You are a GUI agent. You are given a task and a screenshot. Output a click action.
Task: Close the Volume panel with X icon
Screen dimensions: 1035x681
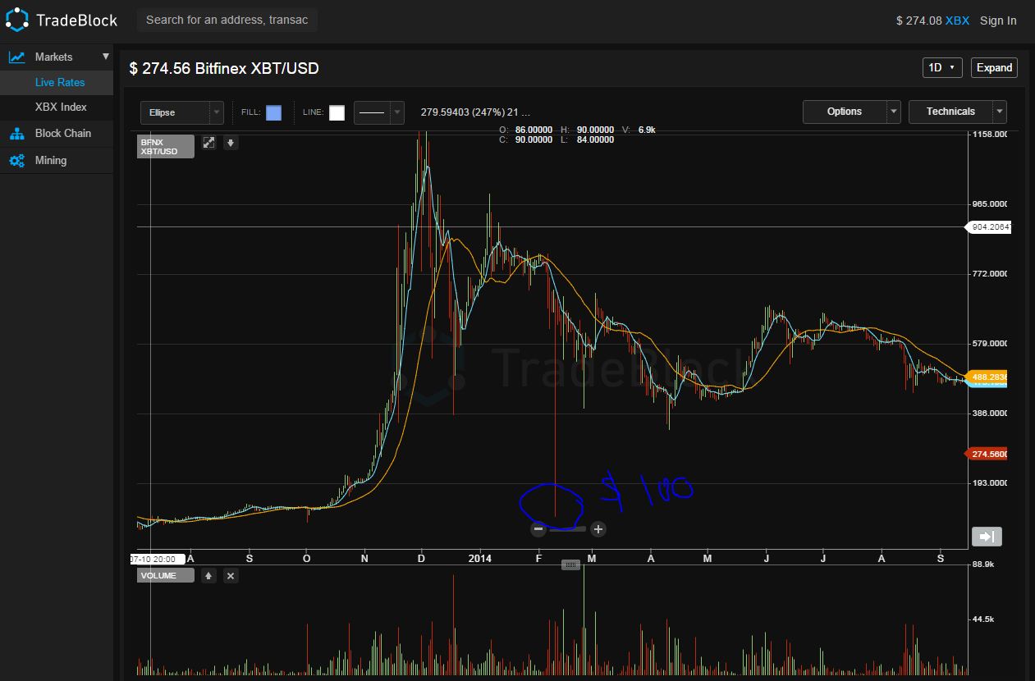point(231,576)
